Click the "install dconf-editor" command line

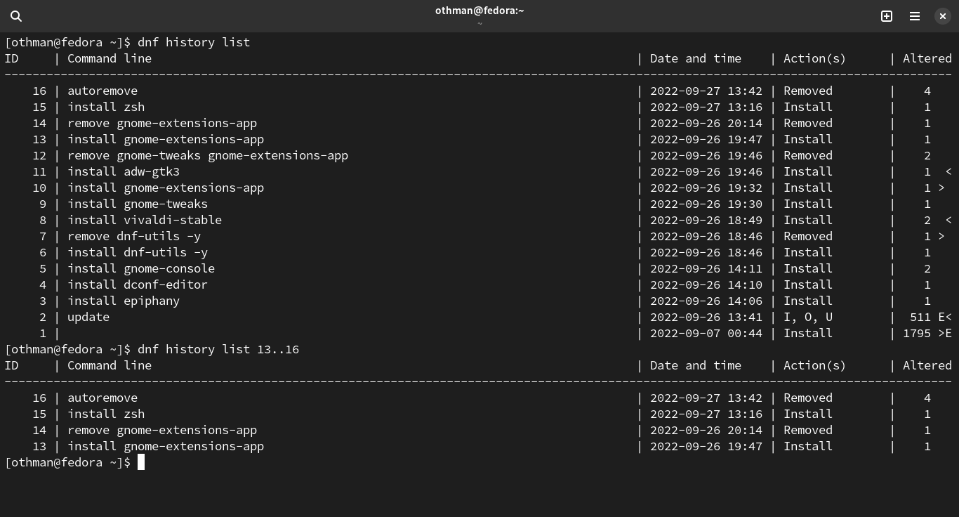pos(137,284)
